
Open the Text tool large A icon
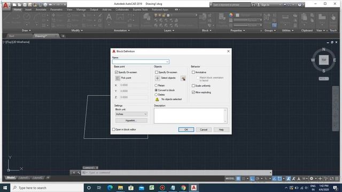tap(109, 17)
